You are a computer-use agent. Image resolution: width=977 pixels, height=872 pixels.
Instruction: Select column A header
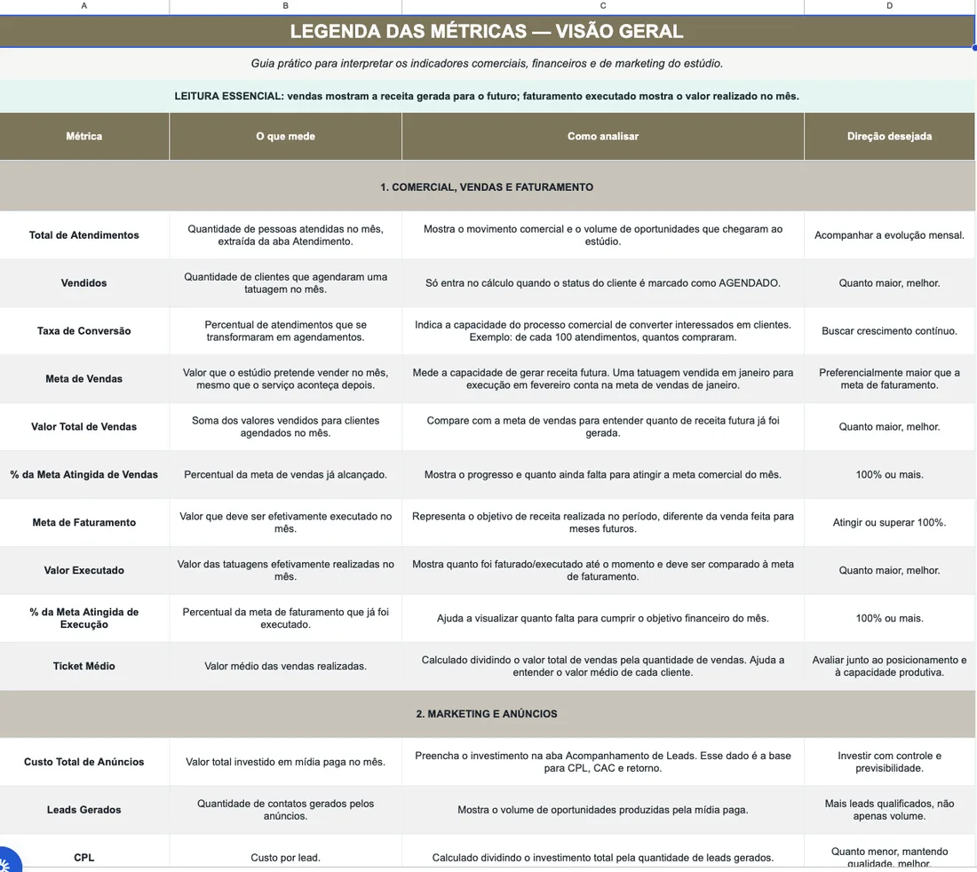click(84, 5)
